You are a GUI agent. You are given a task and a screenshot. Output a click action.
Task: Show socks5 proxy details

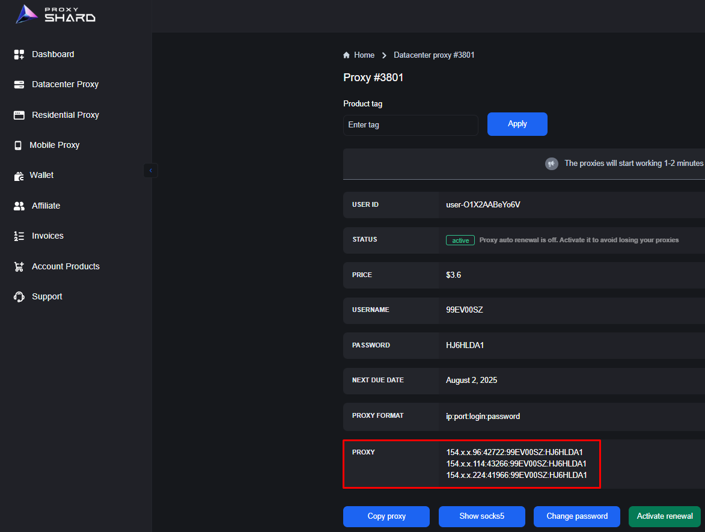481,516
